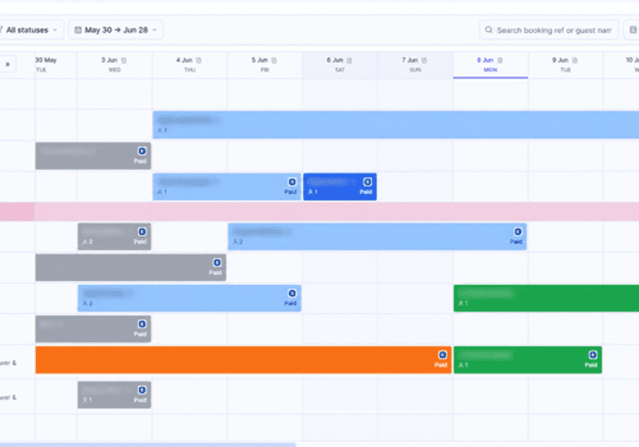Image resolution: width=639 pixels, height=447 pixels.
Task: Click channel icon on the gray bar just below the top blue booking
Action: tap(142, 151)
